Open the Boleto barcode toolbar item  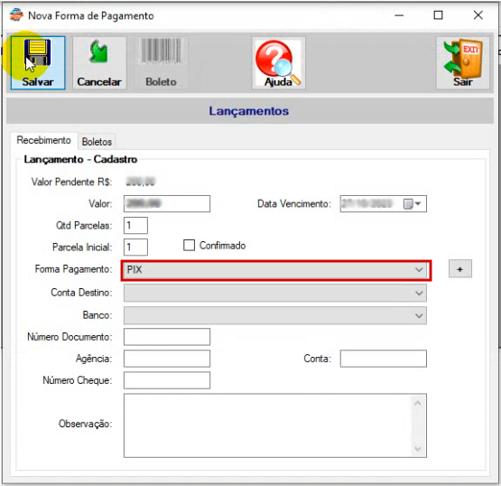click(x=161, y=62)
